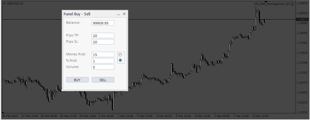Click the 5 Mar 21:00 time label
This screenshot has width=310, height=120.
click(x=183, y=116)
